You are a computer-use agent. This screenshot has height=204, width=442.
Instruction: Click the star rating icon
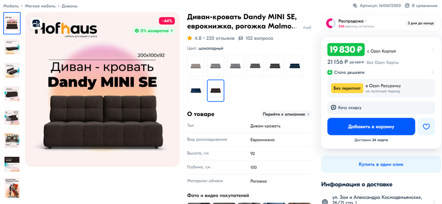click(x=190, y=38)
